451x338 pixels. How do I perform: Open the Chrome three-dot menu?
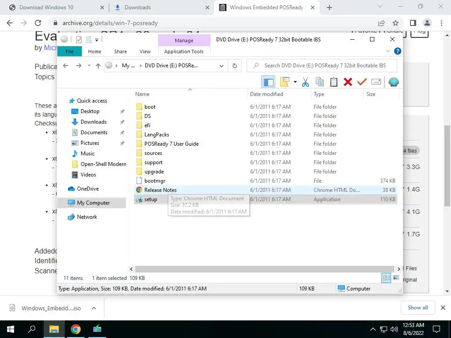[441, 23]
